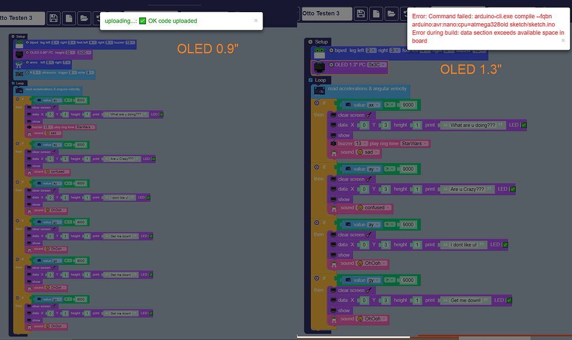Image resolution: width=572 pixels, height=340 pixels.
Task: Click the right 'Otto Testen 3' project name field
Action: point(327,13)
